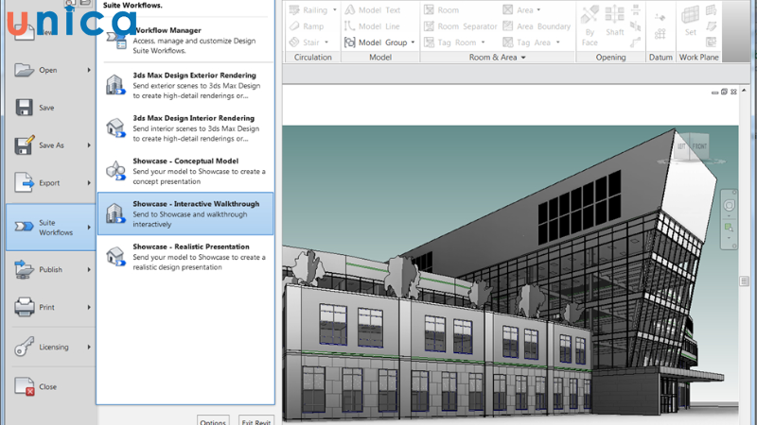This screenshot has width=757, height=425.
Task: Select the Tag Room tool
Action: (450, 42)
